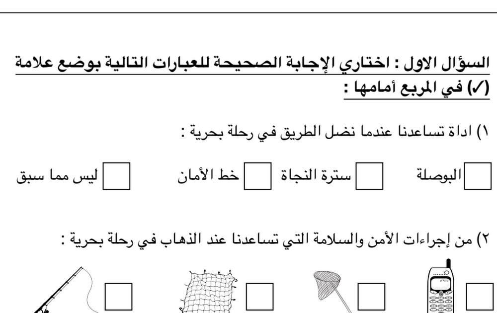Image resolution: width=497 pixels, height=313 pixels.
Task: Click the mobile phone image
Action: coord(441,286)
